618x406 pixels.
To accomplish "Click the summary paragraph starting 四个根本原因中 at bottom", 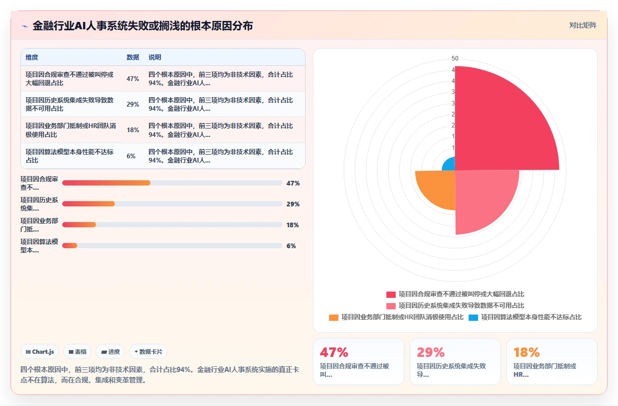I will (x=160, y=375).
